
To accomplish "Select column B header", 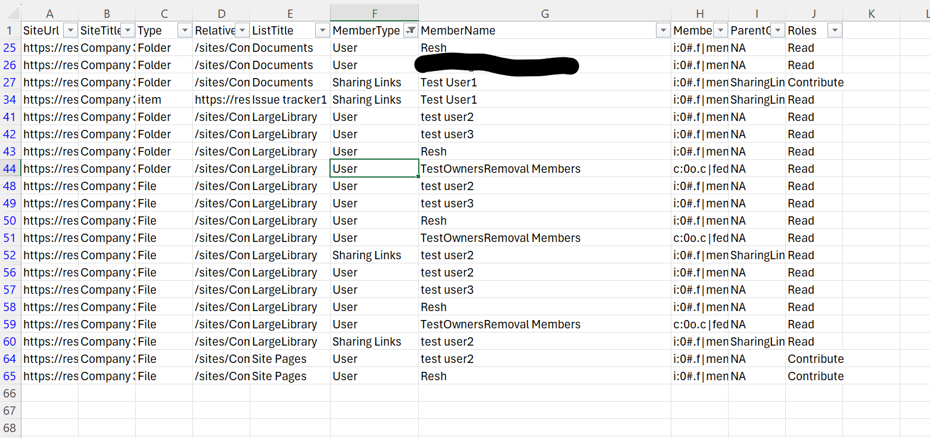I will coord(107,13).
